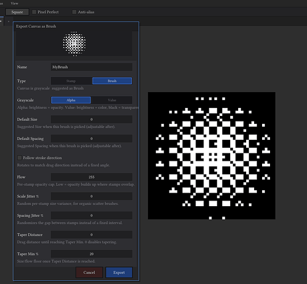Click the Taper Distance value field

point(92,235)
